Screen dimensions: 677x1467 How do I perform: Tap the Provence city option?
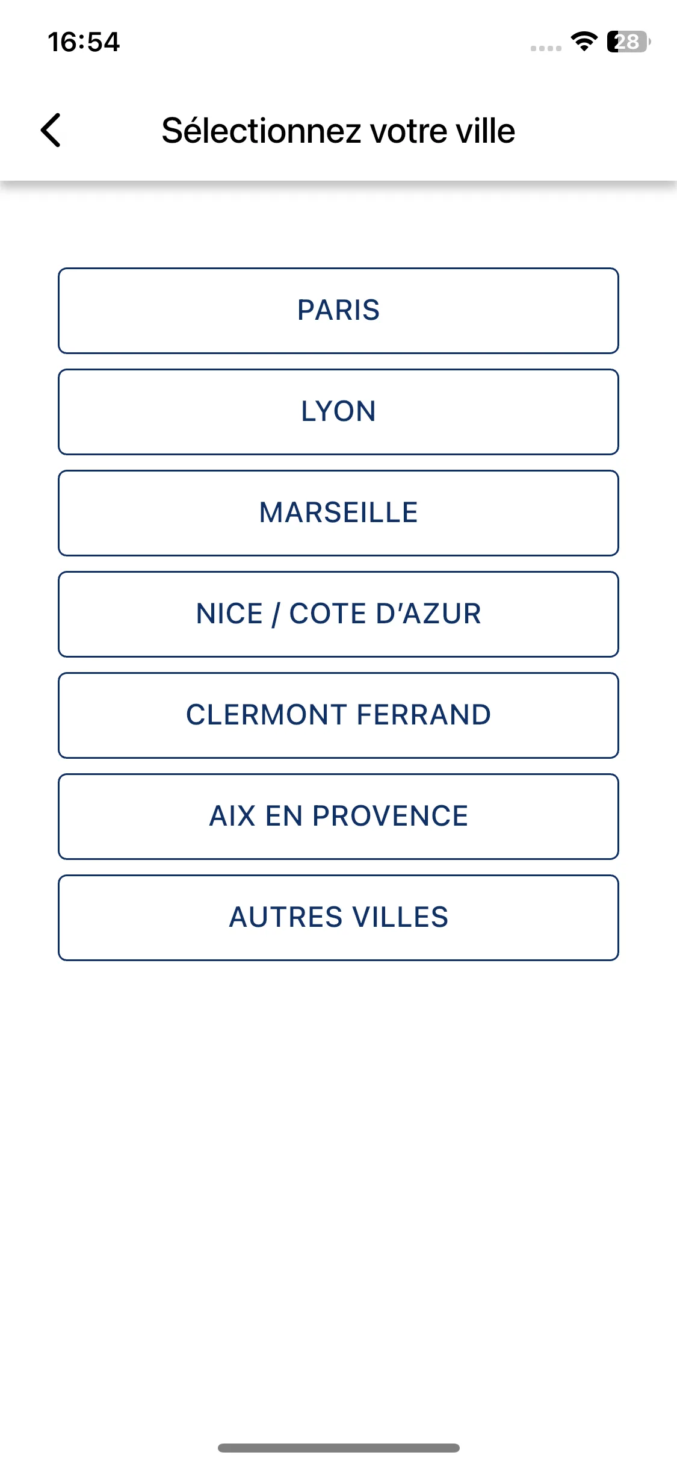338,817
